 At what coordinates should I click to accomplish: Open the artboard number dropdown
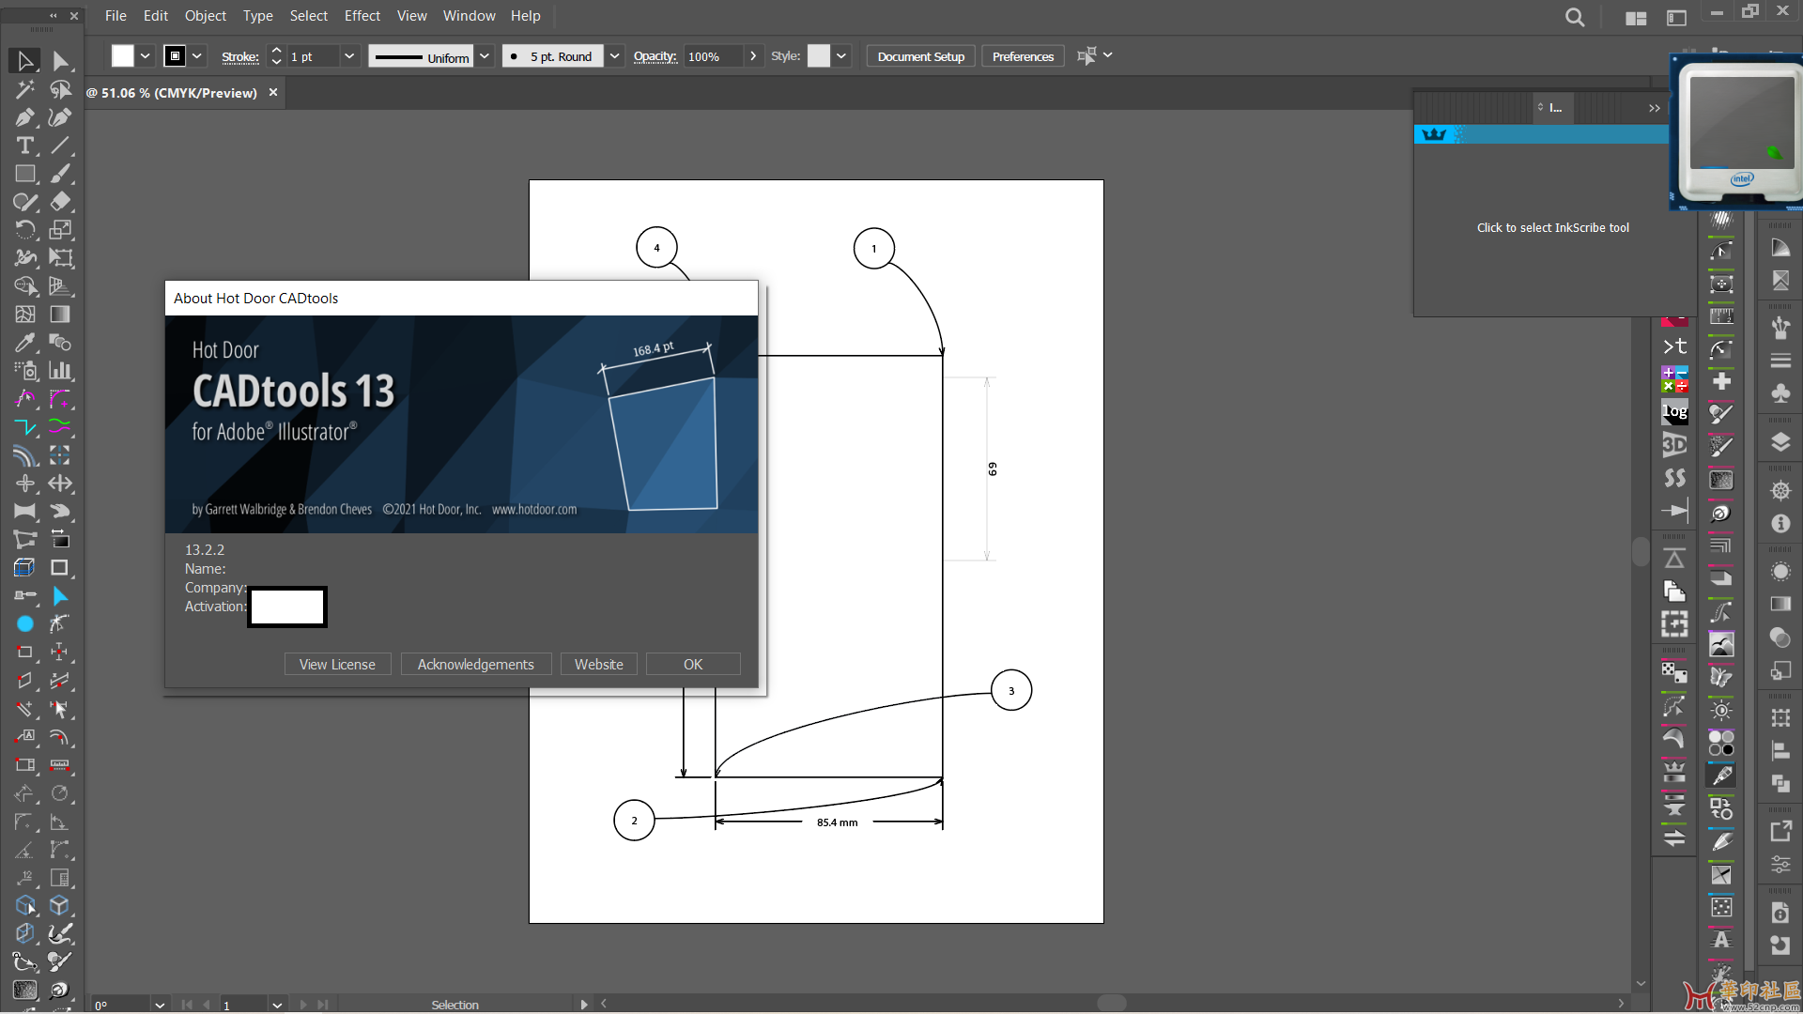pos(278,1005)
